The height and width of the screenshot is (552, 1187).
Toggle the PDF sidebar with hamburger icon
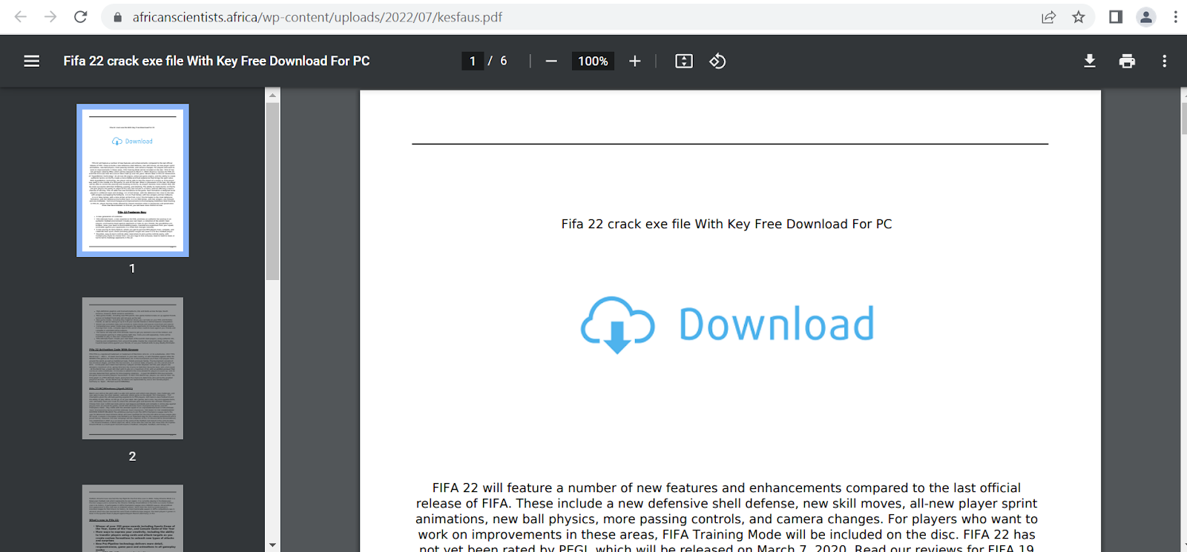point(32,61)
